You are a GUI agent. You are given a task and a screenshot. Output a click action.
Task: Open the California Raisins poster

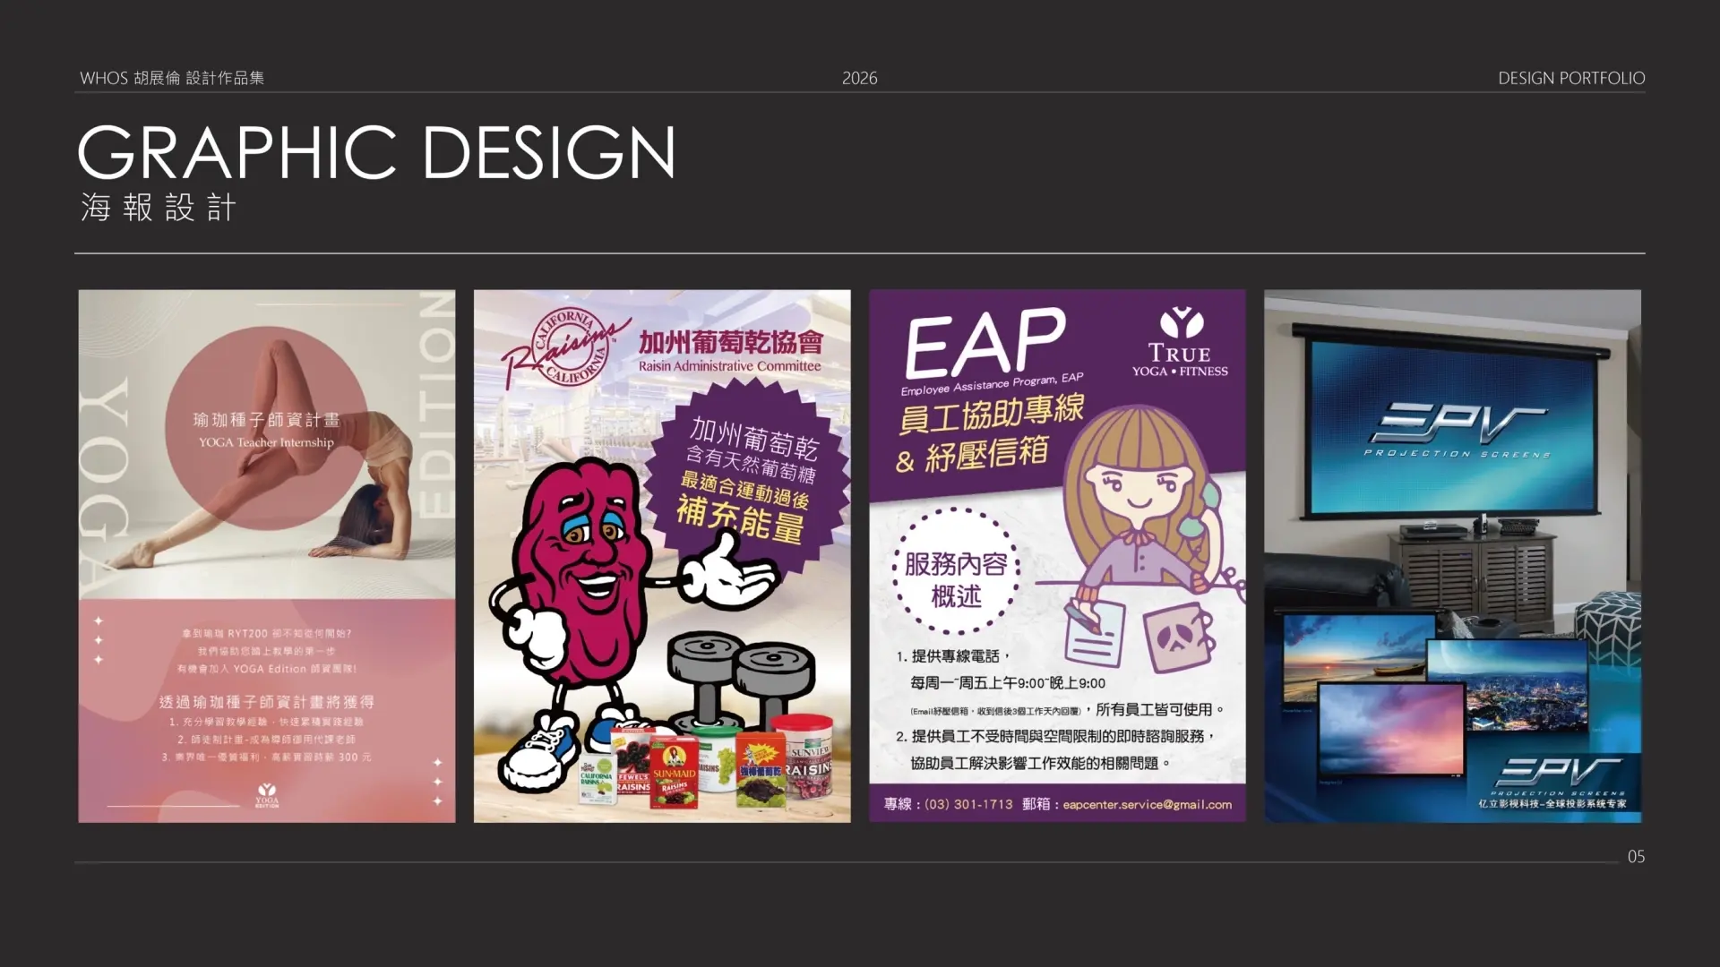pos(662,556)
